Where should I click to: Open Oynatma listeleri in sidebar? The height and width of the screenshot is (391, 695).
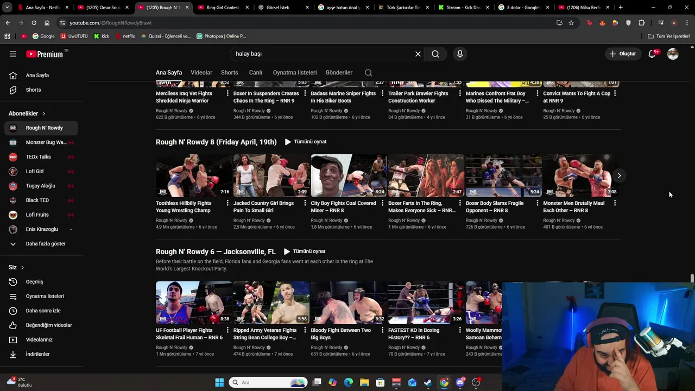click(x=41, y=296)
